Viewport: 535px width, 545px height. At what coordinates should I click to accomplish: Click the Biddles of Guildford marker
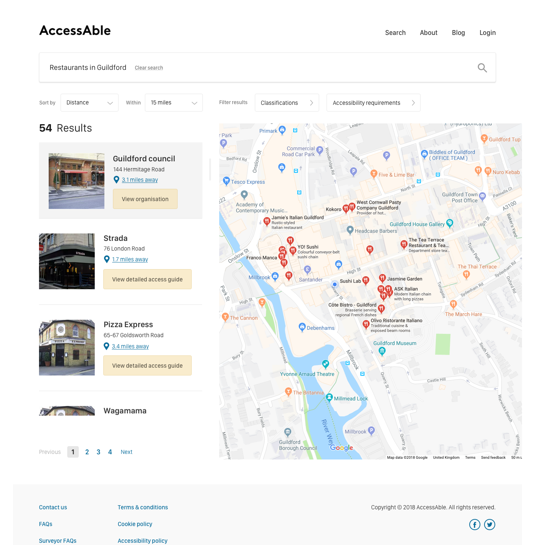pos(424,154)
